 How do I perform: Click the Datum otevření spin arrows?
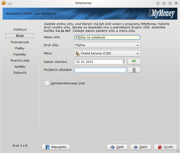(124, 62)
